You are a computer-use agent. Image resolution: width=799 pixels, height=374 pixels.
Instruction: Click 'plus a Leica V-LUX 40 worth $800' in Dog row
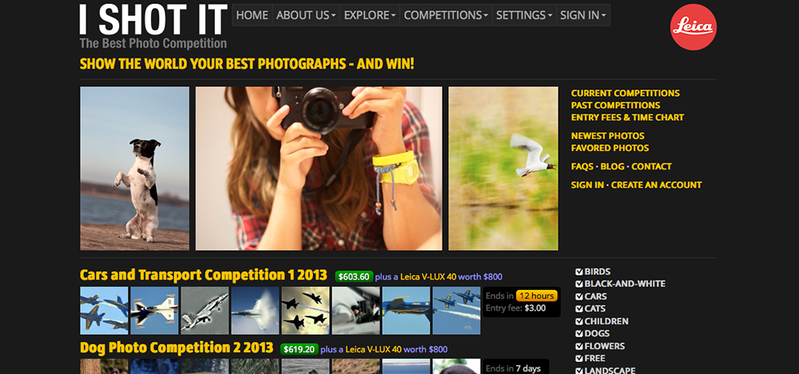click(384, 349)
